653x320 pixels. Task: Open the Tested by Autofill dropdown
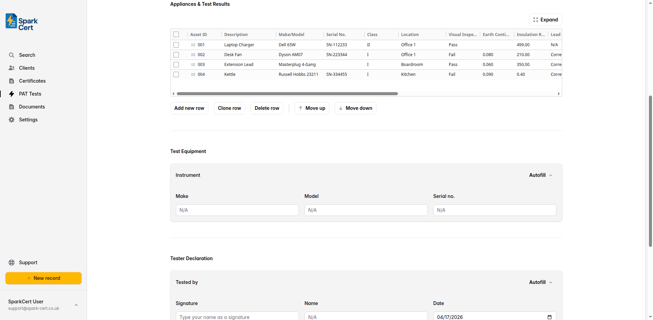point(541,282)
